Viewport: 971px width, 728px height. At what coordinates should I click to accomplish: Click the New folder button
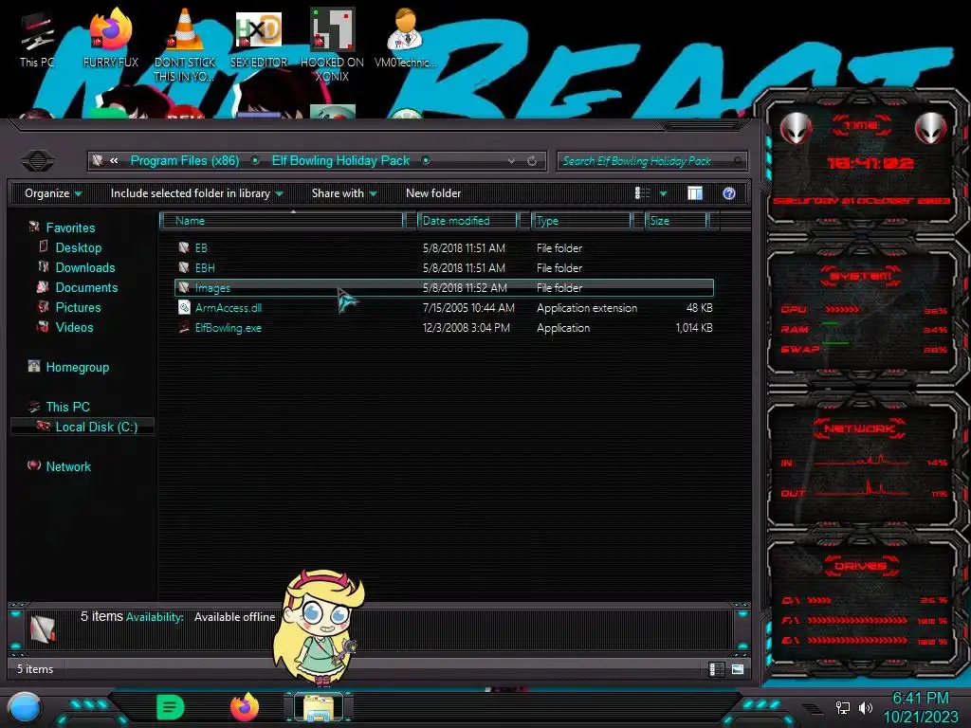(x=433, y=193)
